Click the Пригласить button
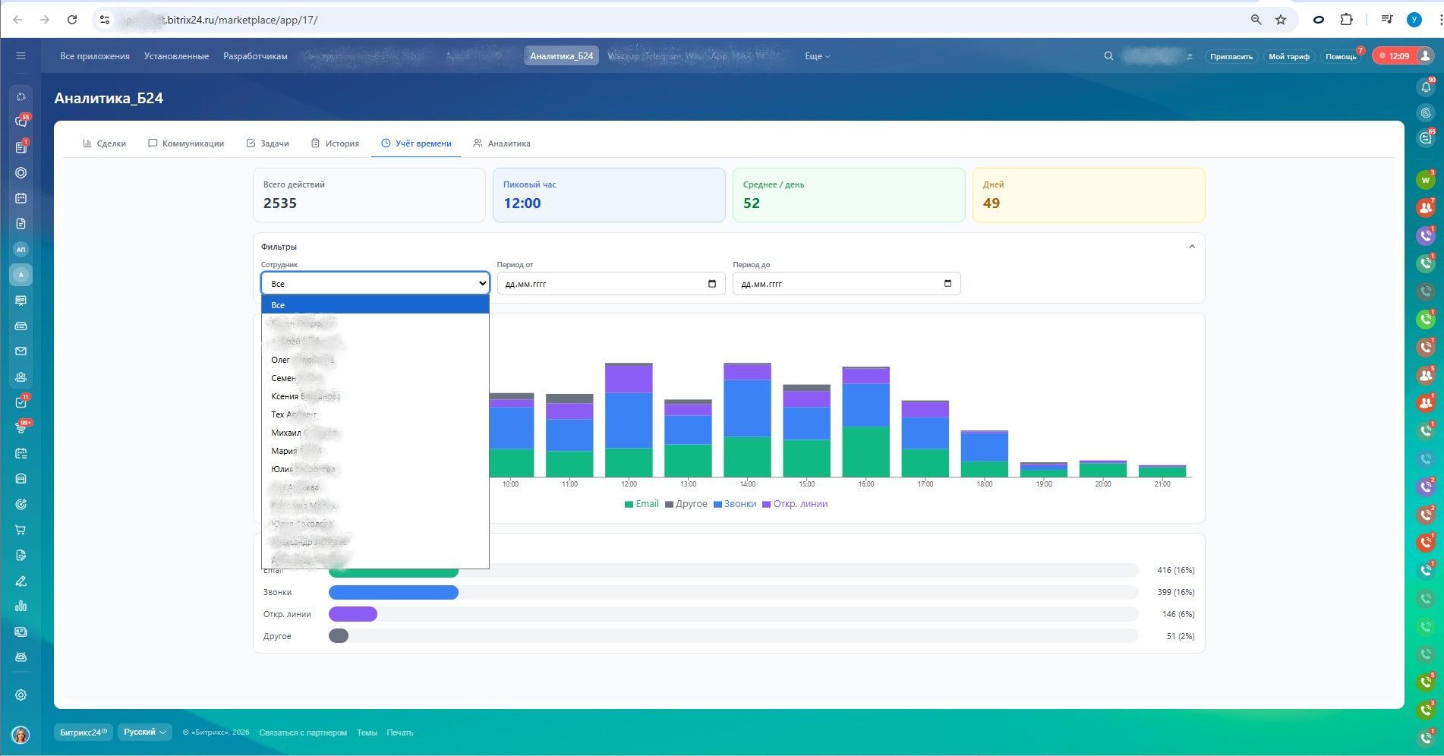Screen dimensions: 1444x756 (1231, 57)
